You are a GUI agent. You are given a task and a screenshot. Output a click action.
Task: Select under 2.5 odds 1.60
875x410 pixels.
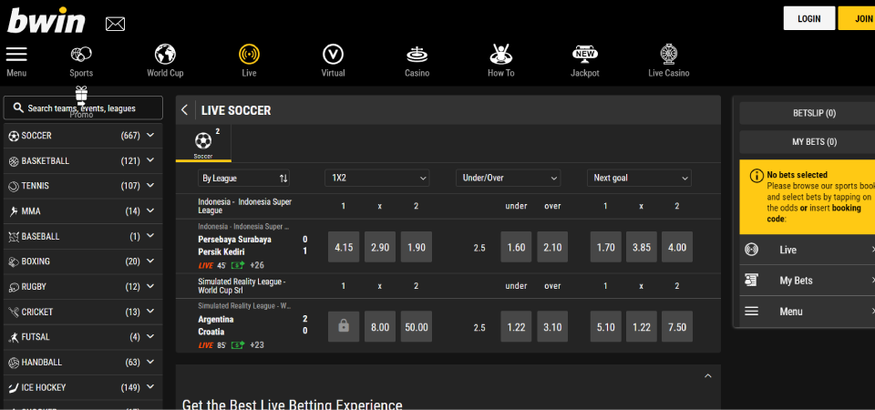(x=516, y=247)
